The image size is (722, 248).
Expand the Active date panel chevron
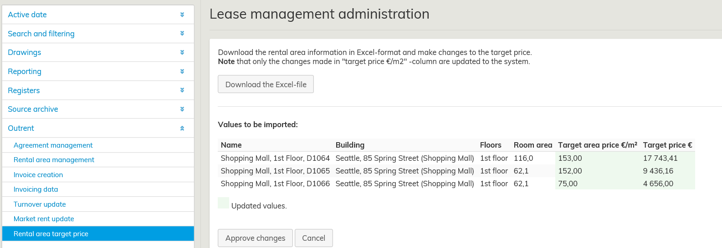tap(182, 15)
